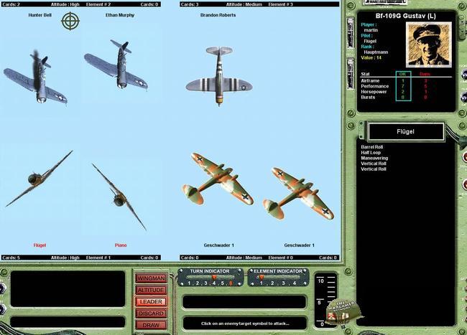The width and height of the screenshot is (467, 335).
Task: Click the 0 to 10 gauge scale
Action: [x=327, y=301]
